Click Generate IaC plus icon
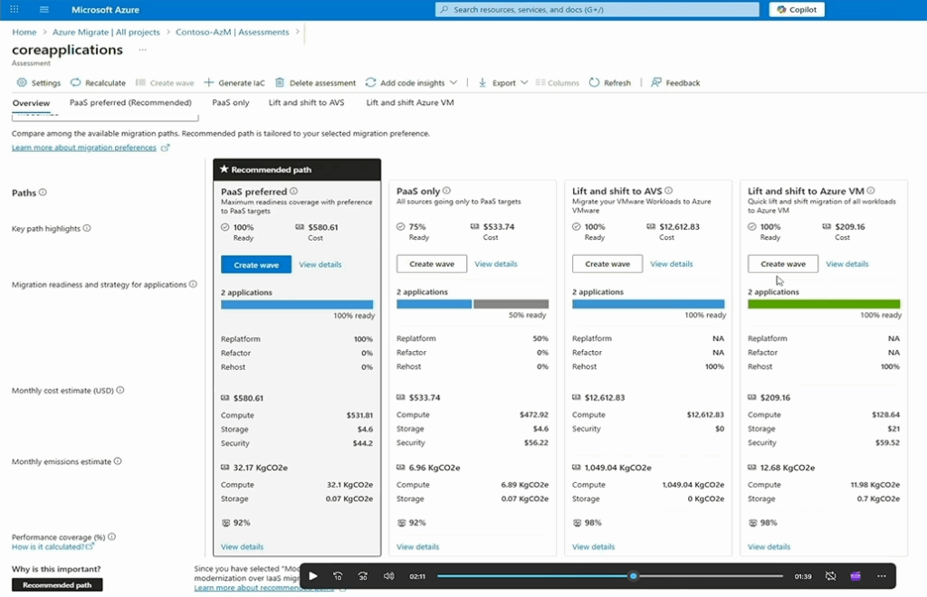 click(209, 82)
